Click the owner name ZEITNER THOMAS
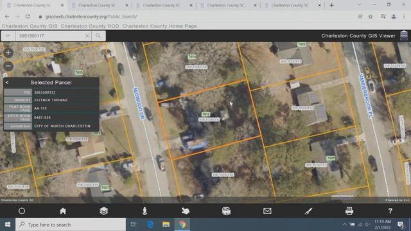The height and width of the screenshot is (231, 411). click(51, 100)
